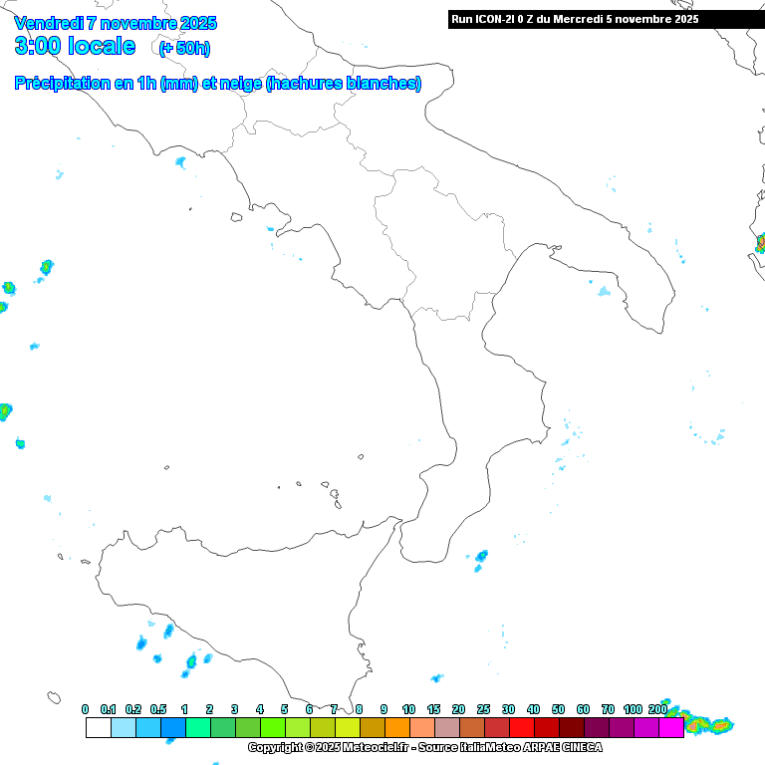
Task: Click the legend label '100'
Action: coord(633,709)
